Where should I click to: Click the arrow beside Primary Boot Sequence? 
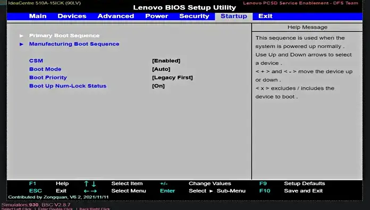[21, 36]
